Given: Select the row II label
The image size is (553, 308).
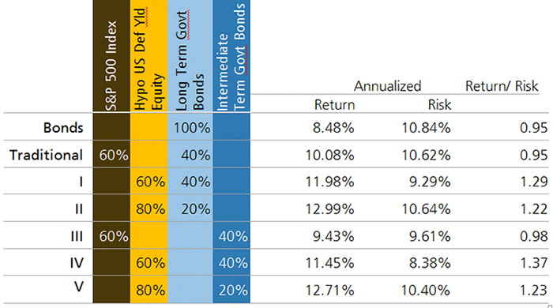Looking at the screenshot, I should tap(79, 209).
